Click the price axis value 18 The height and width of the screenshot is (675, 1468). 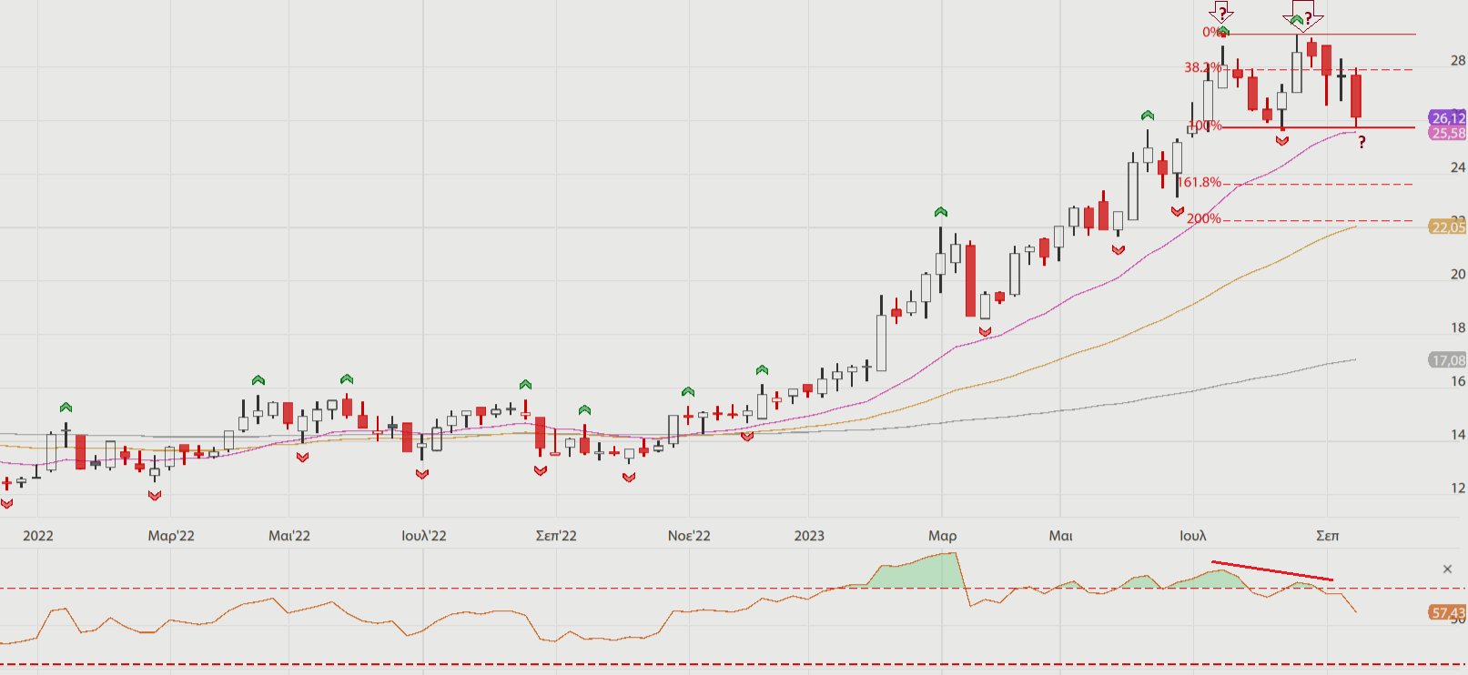tap(1458, 327)
